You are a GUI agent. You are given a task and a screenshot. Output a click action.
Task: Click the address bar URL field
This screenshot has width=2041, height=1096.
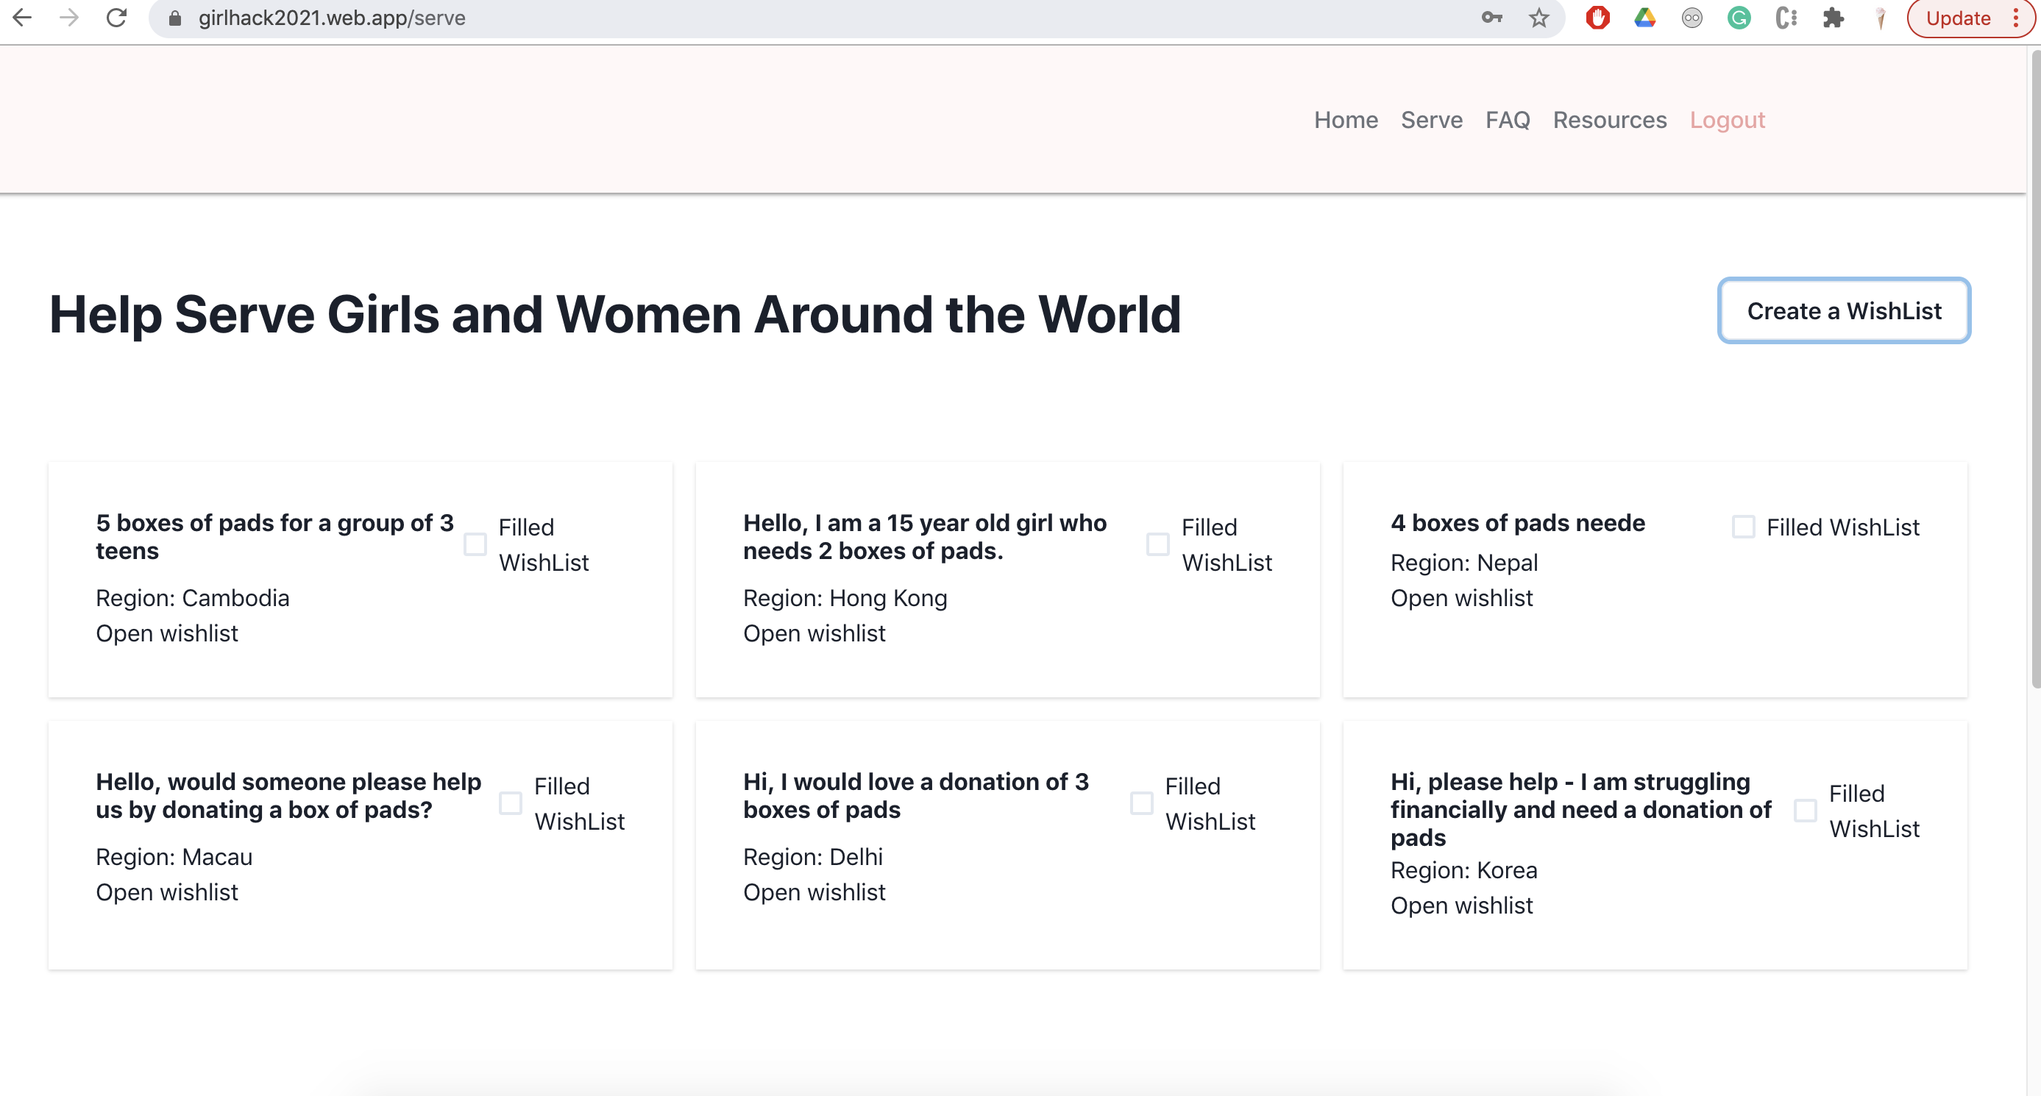click(713, 18)
